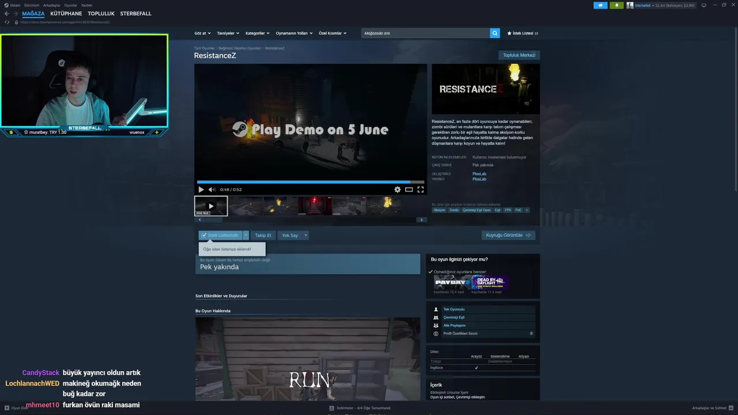
Task: Open Big Picture display icon
Action: pyautogui.click(x=703, y=5)
